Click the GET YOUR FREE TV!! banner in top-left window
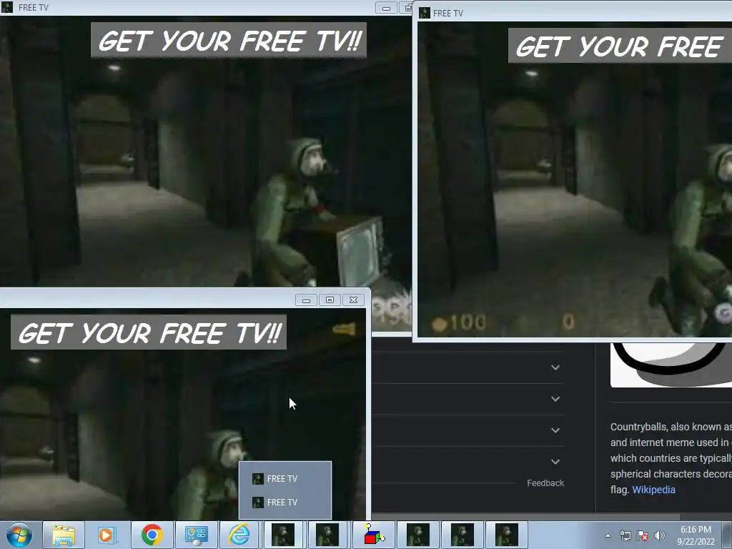 coord(229,40)
